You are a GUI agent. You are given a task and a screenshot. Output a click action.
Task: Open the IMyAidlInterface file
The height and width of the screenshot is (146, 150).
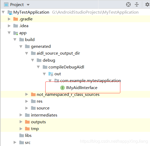coord(82,87)
